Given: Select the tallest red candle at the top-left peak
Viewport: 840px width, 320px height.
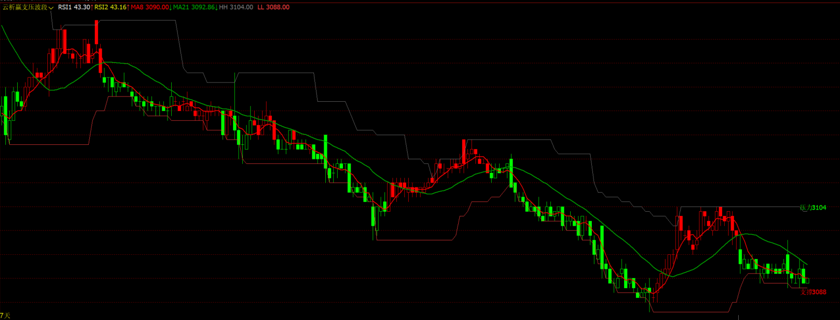Looking at the screenshot, I should 96,32.
